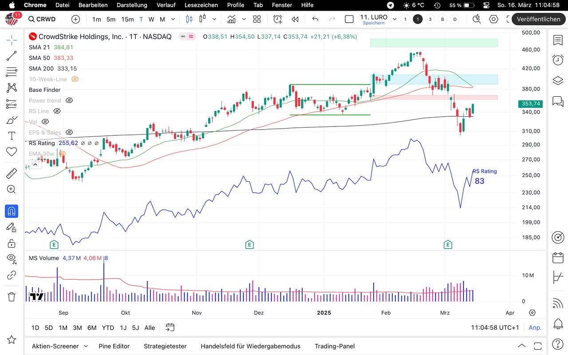Expand the timeframe interval dropdown arrow
Screen dimensions: 568x355
pyautogui.click(x=173, y=20)
